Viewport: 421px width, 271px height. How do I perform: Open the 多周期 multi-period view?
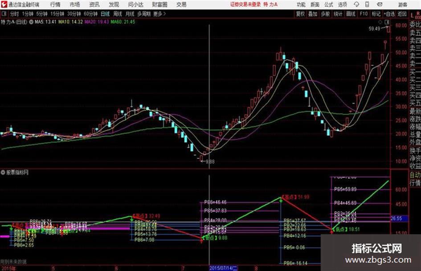(144, 14)
